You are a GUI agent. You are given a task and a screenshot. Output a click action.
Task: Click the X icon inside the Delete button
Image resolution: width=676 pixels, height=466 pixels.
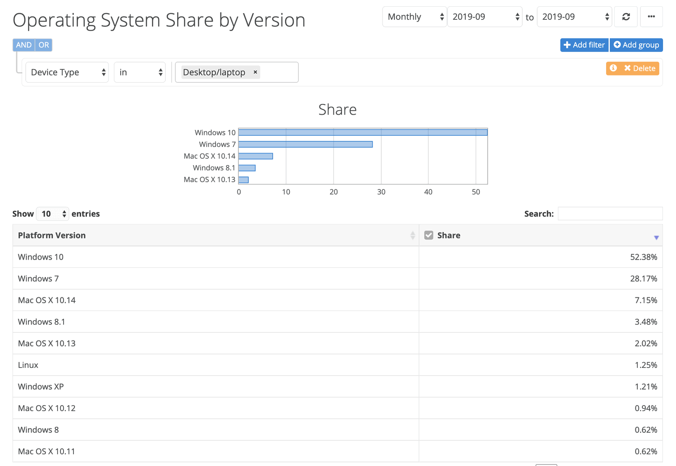(627, 68)
